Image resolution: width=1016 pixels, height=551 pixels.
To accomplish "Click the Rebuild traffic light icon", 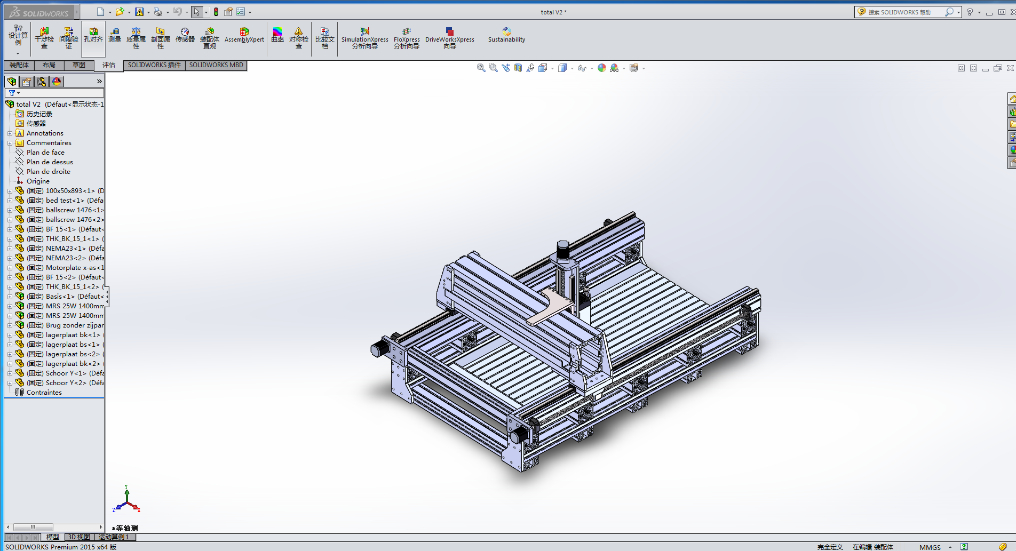I will 216,12.
